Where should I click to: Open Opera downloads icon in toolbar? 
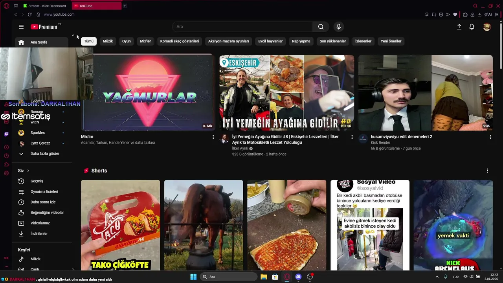(479, 15)
